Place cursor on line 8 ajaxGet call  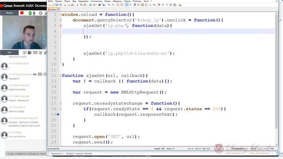(129, 53)
